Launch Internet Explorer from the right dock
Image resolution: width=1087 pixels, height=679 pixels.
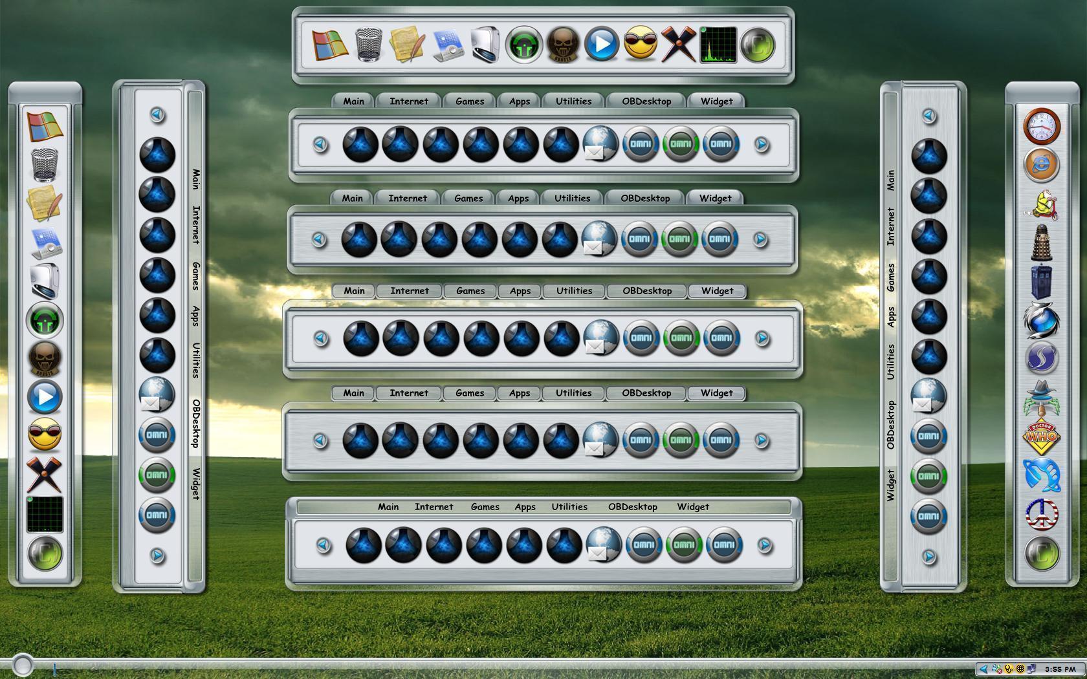click(x=1042, y=165)
